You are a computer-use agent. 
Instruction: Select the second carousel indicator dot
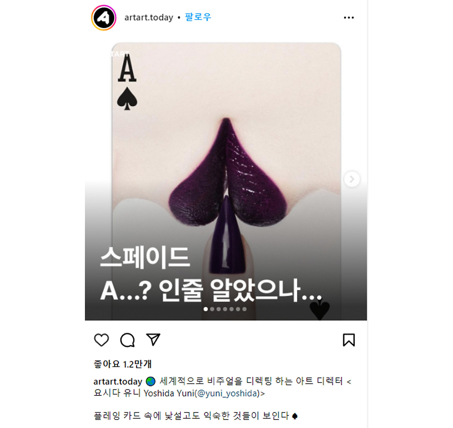pos(212,309)
